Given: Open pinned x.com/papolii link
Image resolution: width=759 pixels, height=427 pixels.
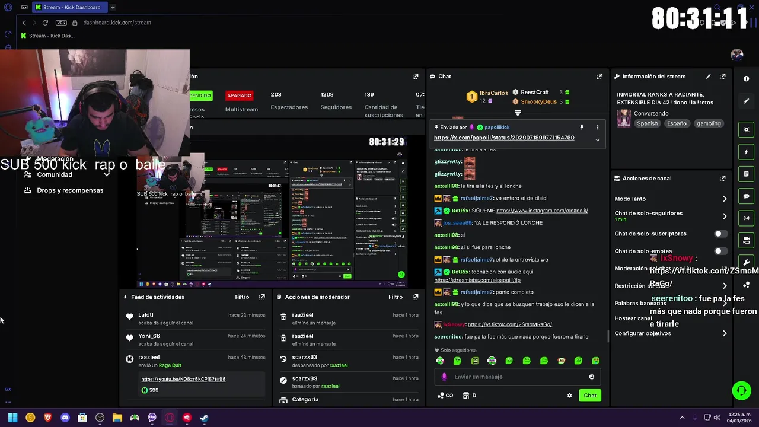Looking at the screenshot, I should [504, 138].
